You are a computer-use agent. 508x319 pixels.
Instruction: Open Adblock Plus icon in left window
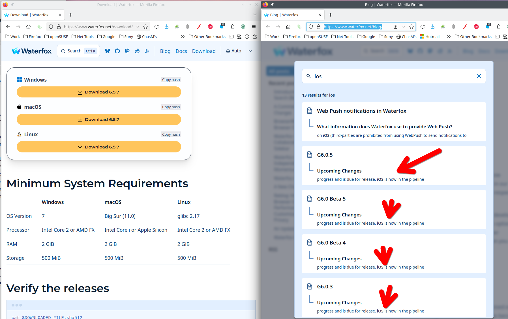(x=210, y=27)
